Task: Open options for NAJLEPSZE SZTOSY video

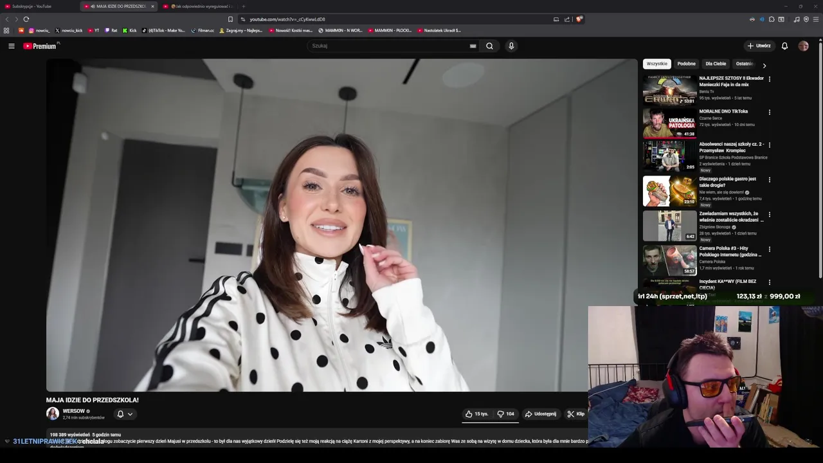Action: (x=770, y=79)
